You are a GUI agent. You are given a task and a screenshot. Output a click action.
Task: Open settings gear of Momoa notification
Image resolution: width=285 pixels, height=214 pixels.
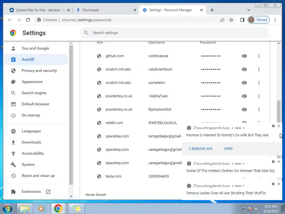pos(273,126)
